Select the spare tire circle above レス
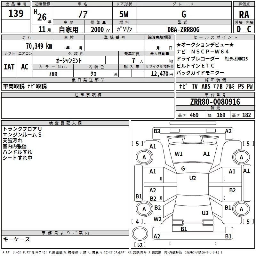Image resolution: width=256 pixels, height=256 pixels. [x=140, y=234]
